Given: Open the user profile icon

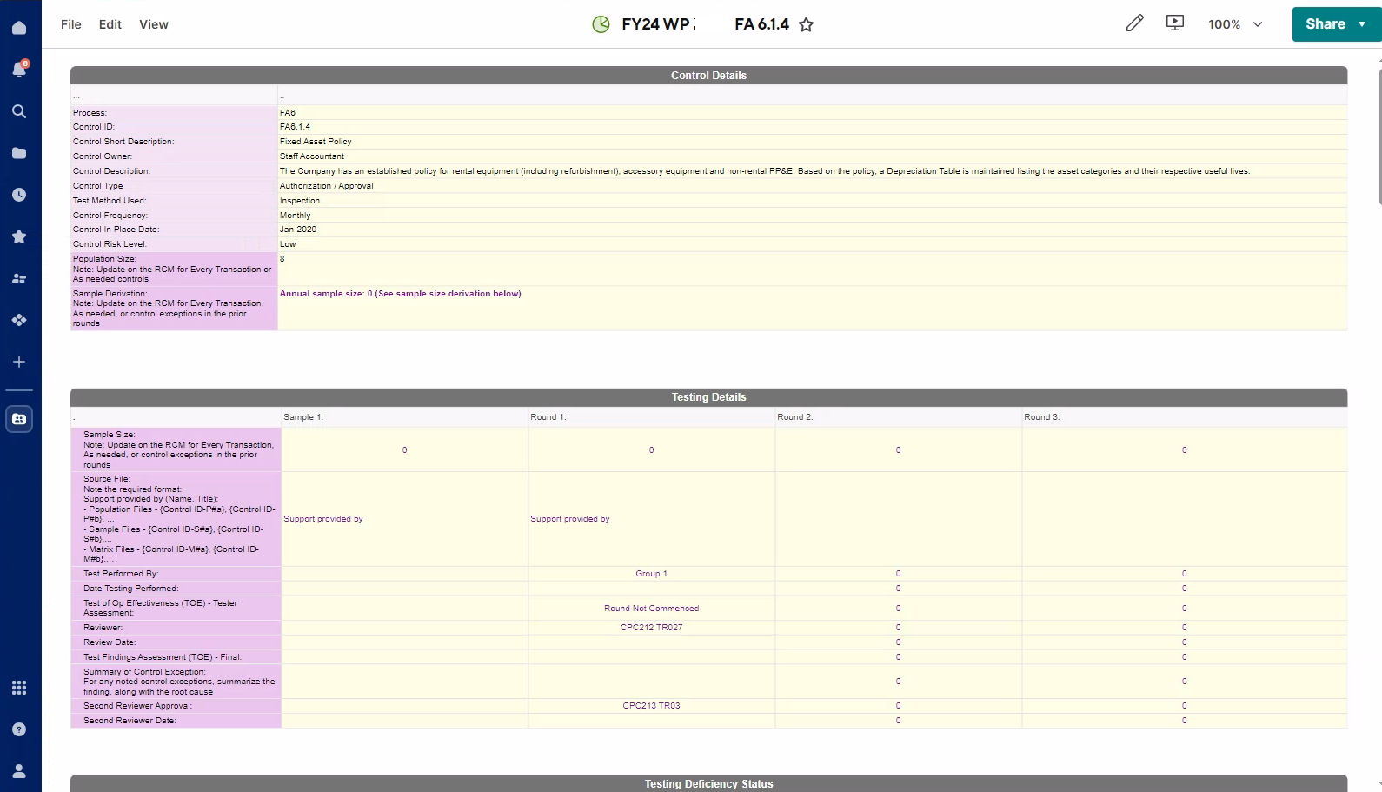Looking at the screenshot, I should tap(19, 771).
